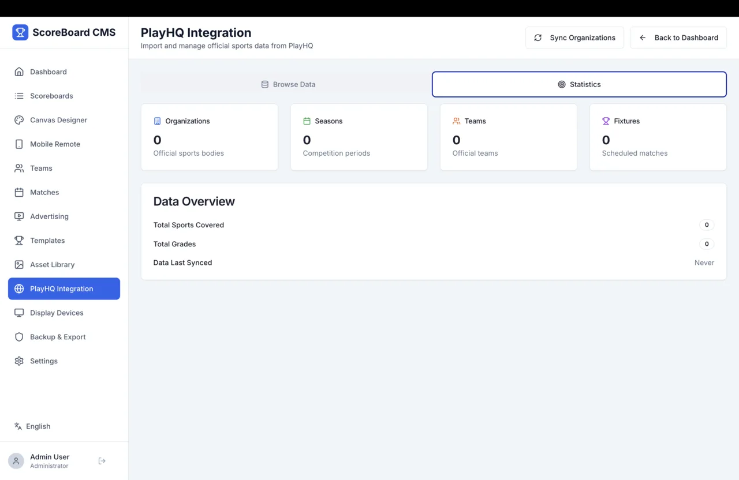The width and height of the screenshot is (739, 480).
Task: Click the Seasons calendar icon
Action: pos(306,121)
